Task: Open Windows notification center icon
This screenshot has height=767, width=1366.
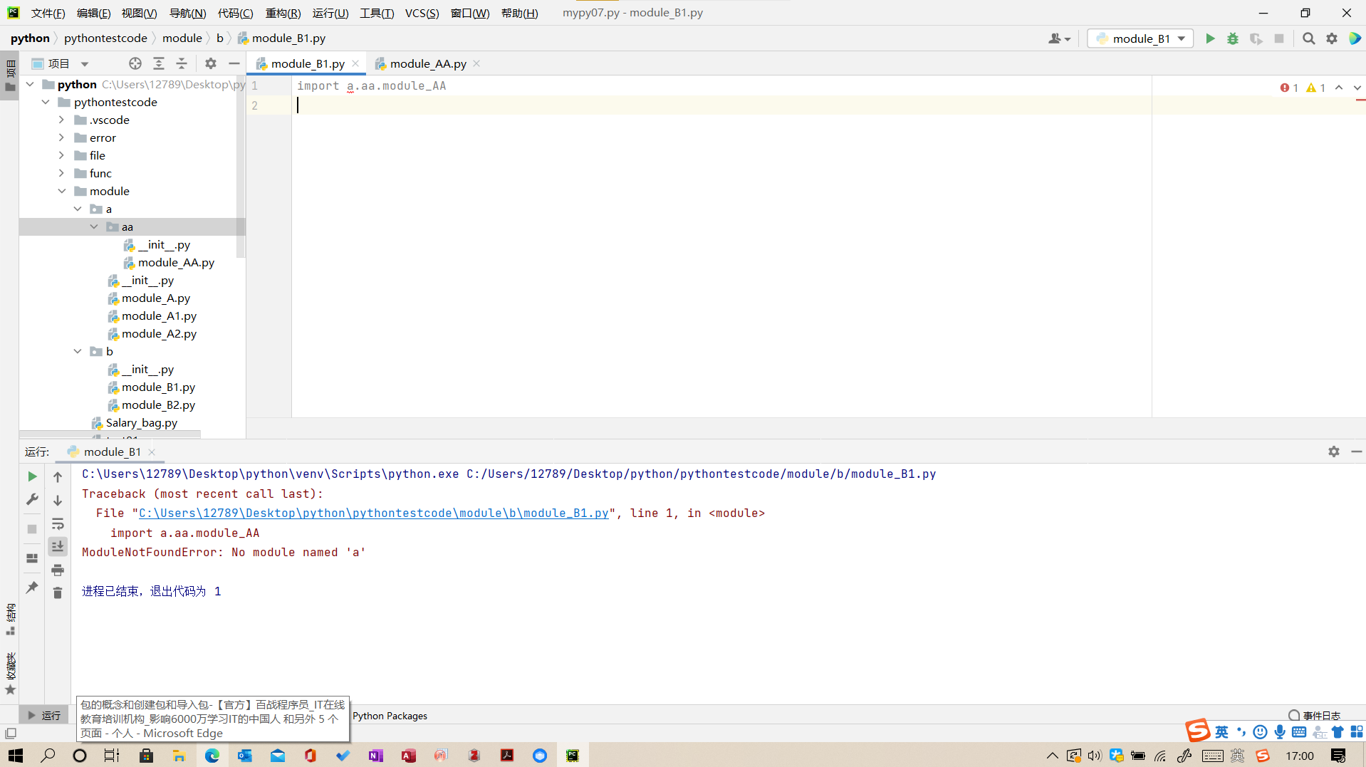Action: coord(1338,756)
